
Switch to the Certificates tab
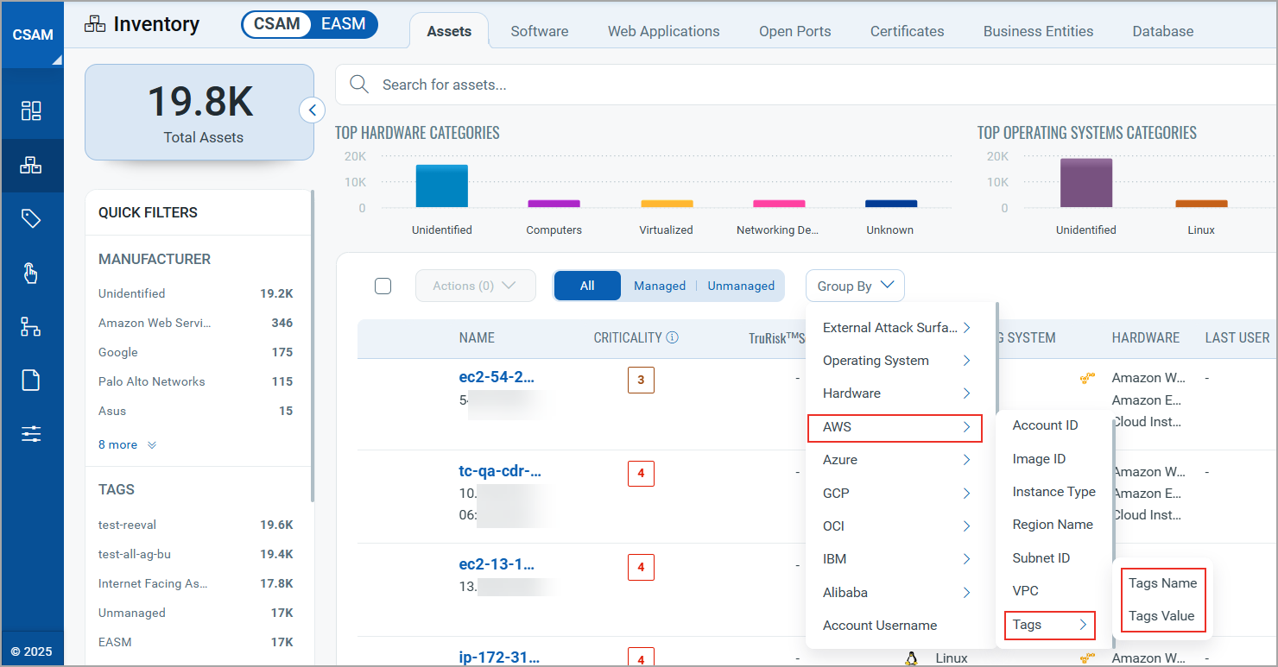coord(907,31)
